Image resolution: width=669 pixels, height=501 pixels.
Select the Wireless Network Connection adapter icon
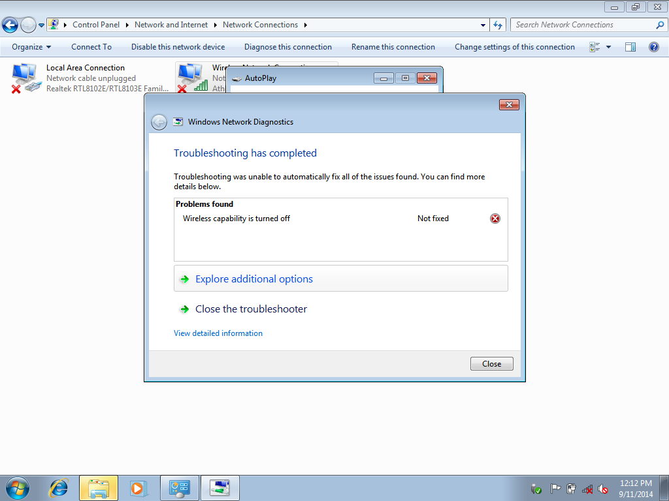pyautogui.click(x=193, y=78)
